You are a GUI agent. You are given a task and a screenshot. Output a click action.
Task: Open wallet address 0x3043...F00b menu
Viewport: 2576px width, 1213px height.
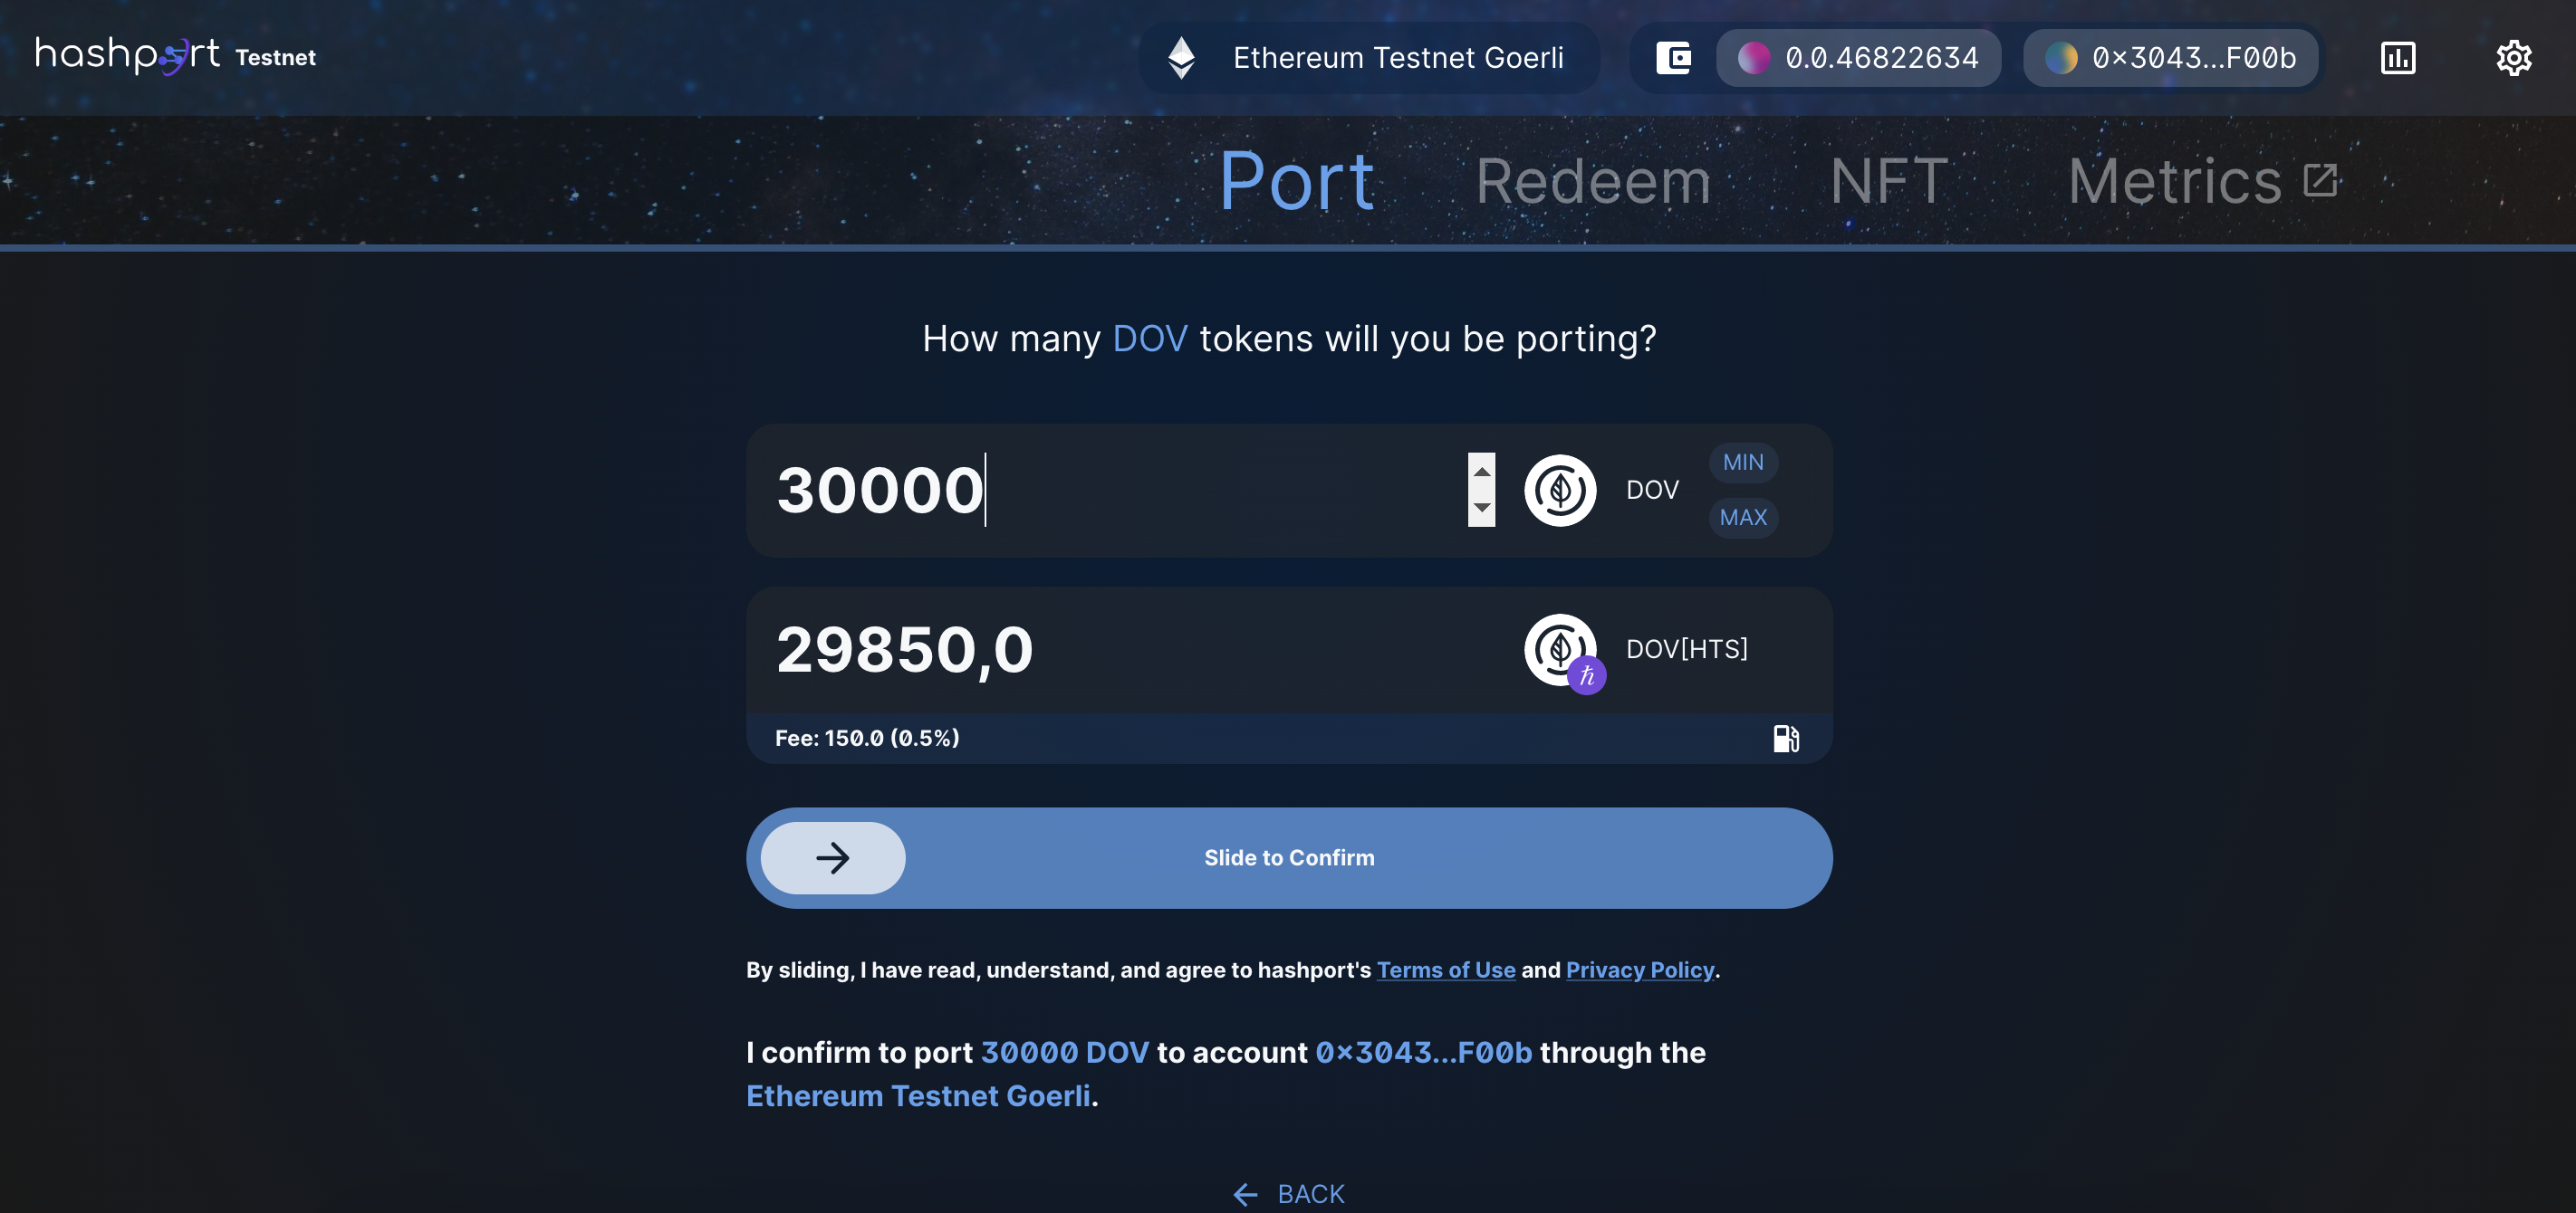(x=2170, y=58)
